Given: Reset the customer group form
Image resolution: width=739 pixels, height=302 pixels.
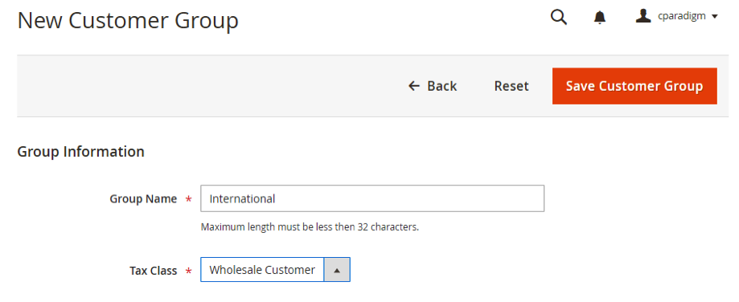Looking at the screenshot, I should 511,86.
